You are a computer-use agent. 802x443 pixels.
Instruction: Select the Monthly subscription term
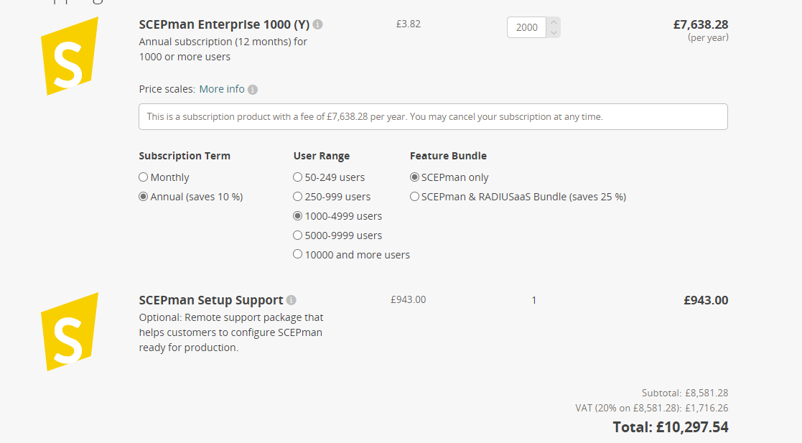143,177
